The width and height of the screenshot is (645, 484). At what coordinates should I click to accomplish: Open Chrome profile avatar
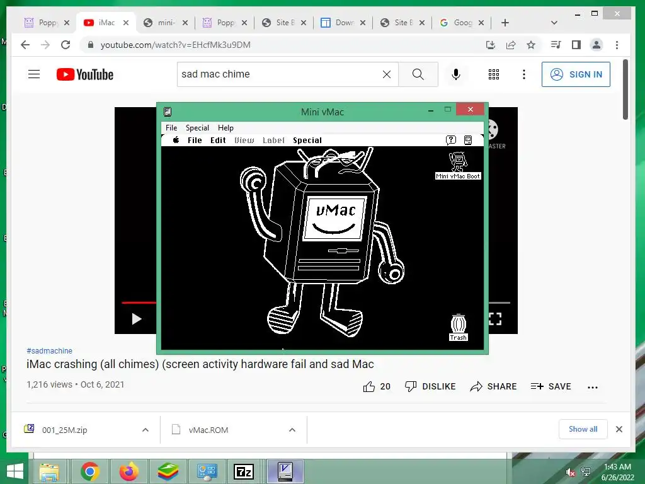coord(596,45)
